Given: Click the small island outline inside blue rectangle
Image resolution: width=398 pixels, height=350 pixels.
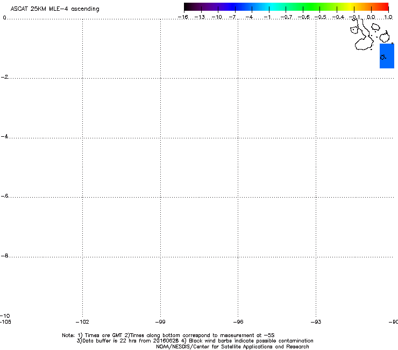Looking at the screenshot, I should (x=383, y=57).
